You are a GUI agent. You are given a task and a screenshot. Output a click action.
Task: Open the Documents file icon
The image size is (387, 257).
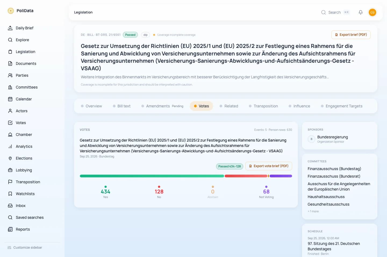click(10, 64)
